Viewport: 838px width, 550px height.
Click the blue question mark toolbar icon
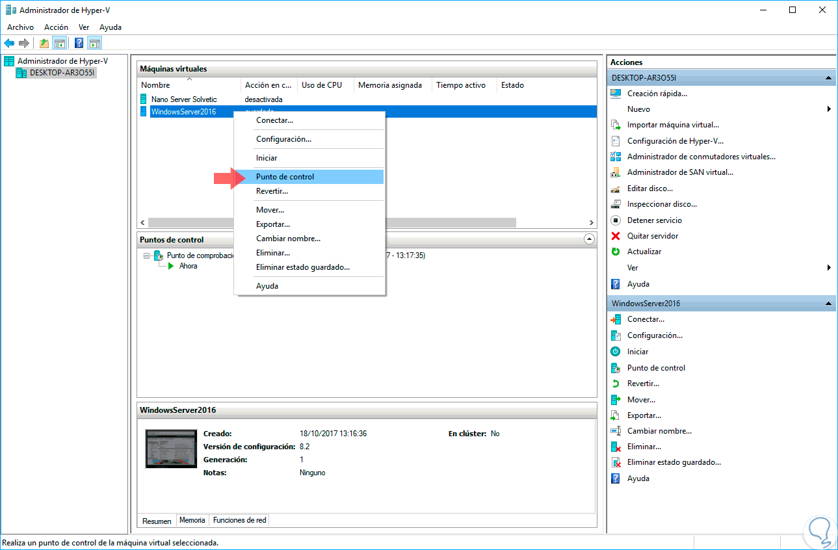point(79,44)
